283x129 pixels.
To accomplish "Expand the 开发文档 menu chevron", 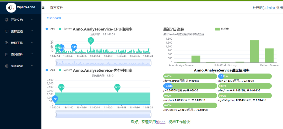I will click(x=32, y=19).
